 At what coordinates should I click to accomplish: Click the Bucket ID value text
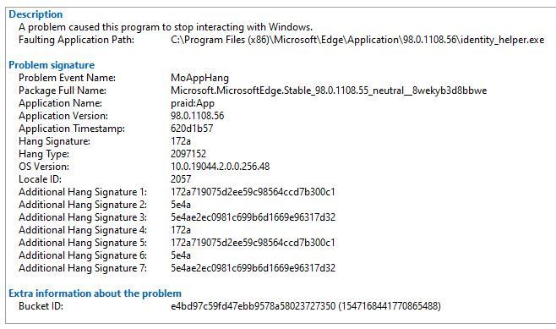click(x=306, y=306)
